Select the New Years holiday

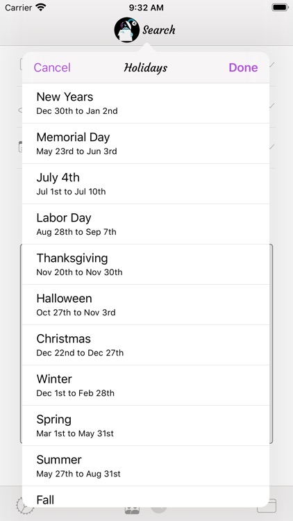tap(146, 104)
